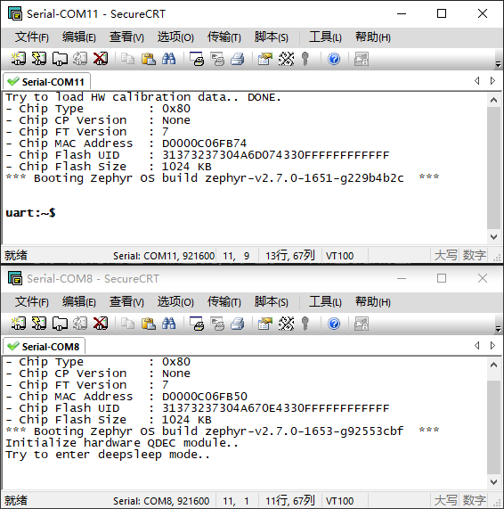Open Help blue question icon in COM11 toolbar

(334, 59)
